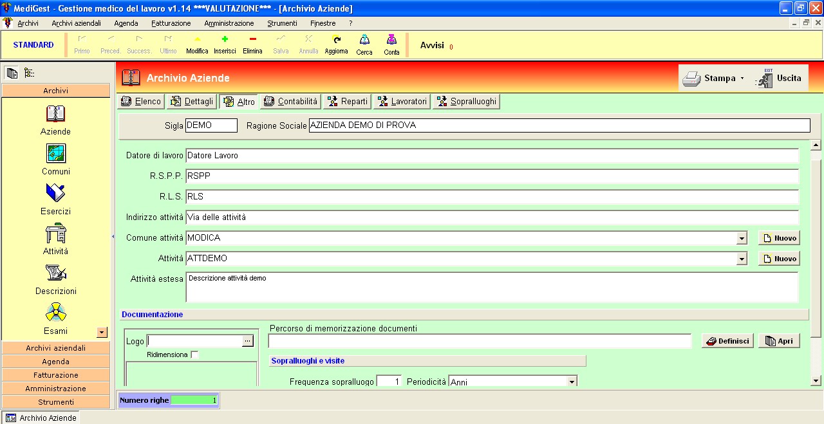Toggle the Ridimensiona checkbox
This screenshot has height=424, width=824.
[x=194, y=355]
